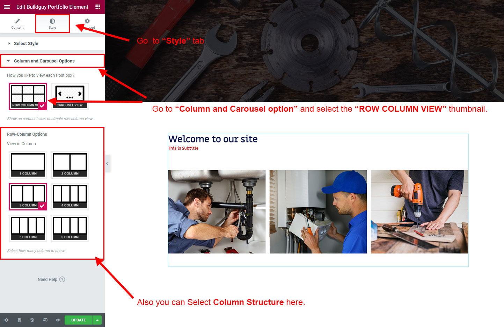Open the hamburger menu in Elementor header

[x=7, y=7]
